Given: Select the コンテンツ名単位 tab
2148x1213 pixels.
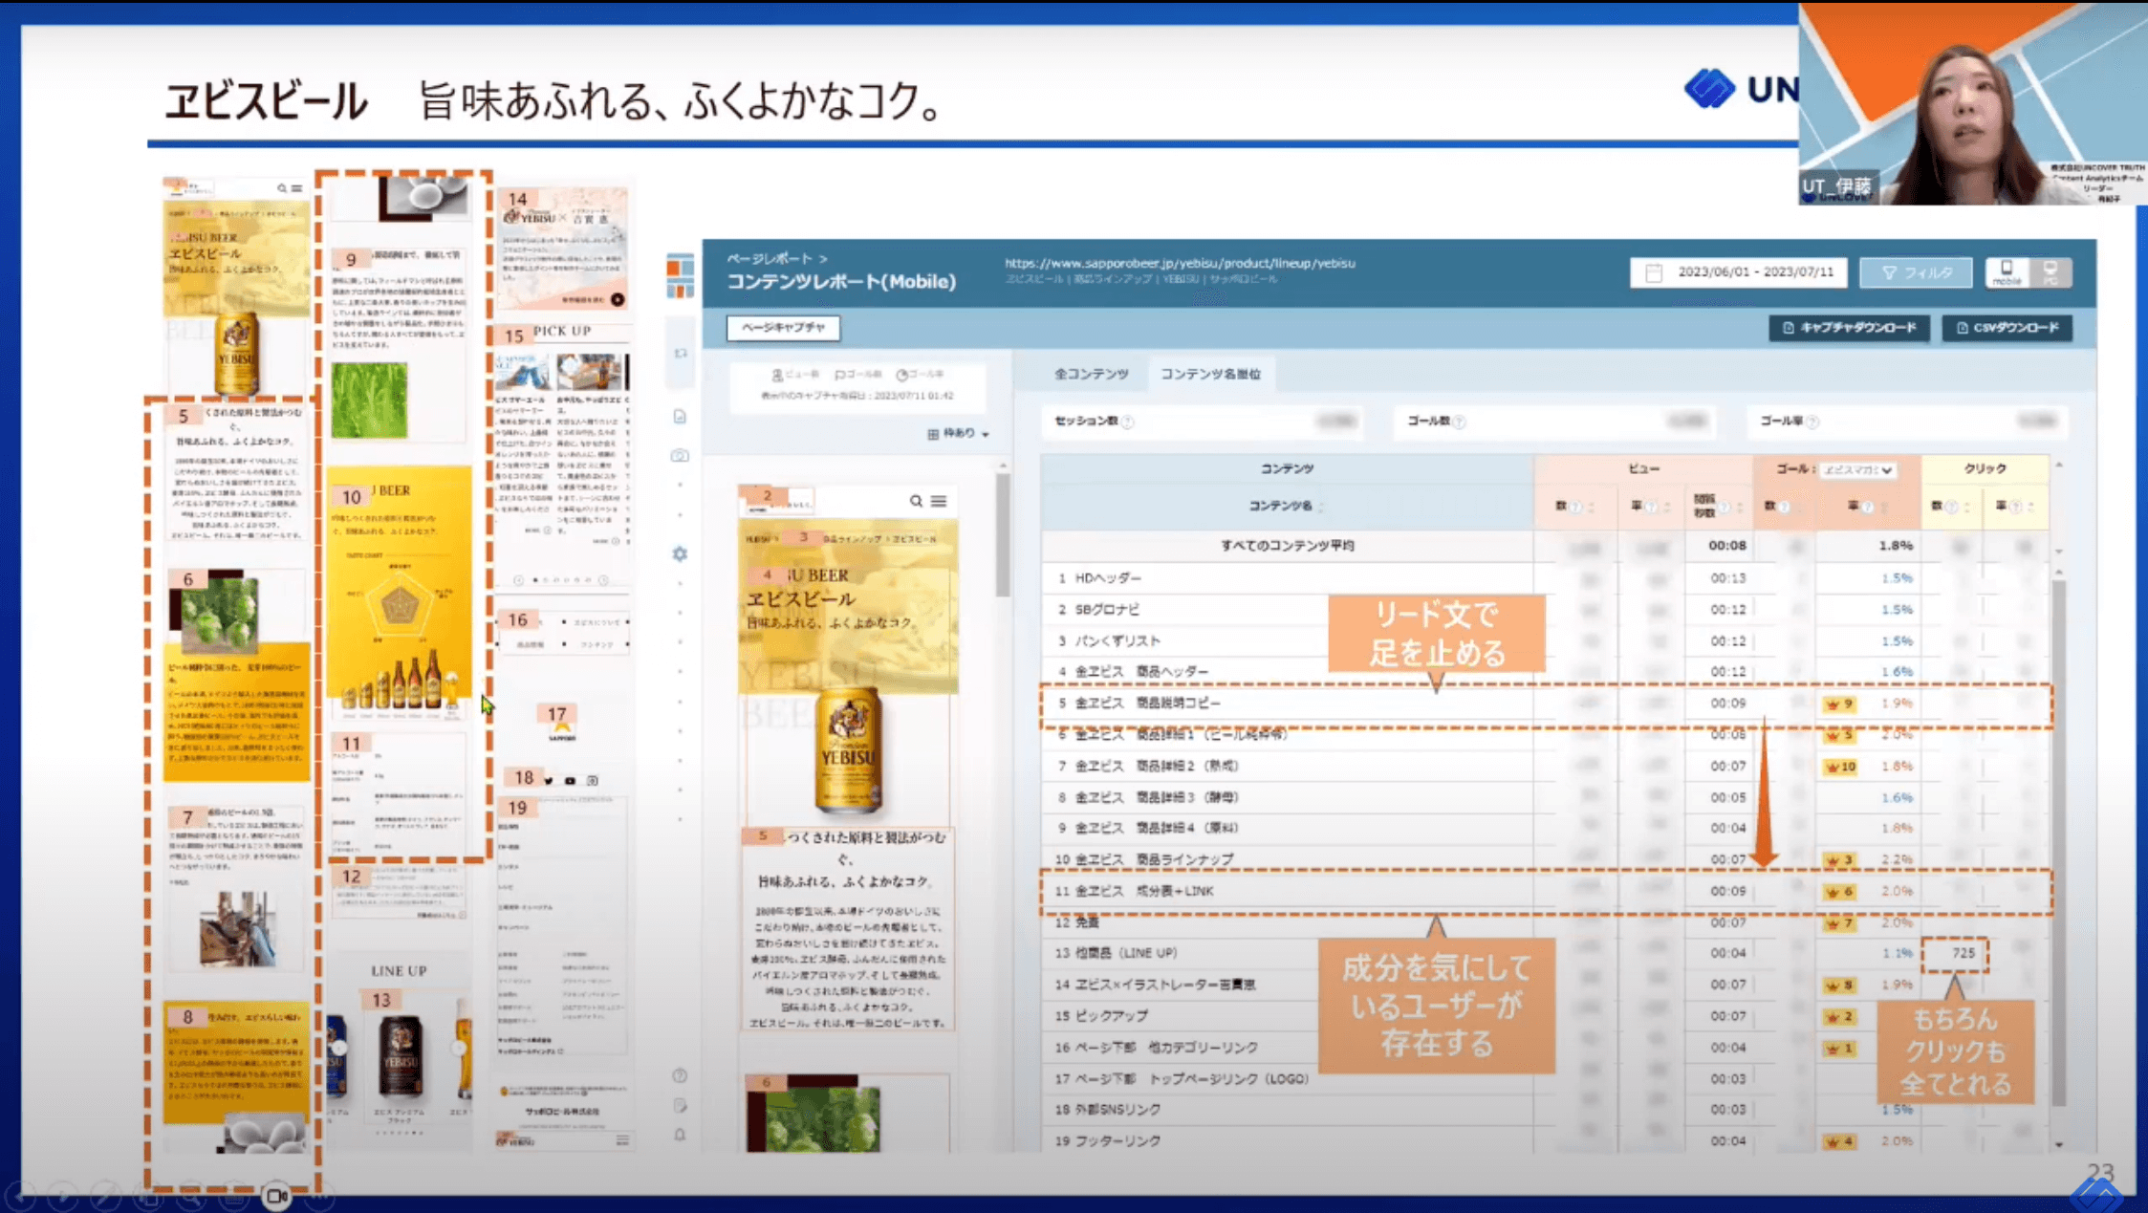Looking at the screenshot, I should [1210, 374].
